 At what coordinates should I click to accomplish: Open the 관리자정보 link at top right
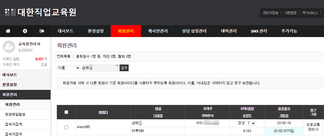point(270,13)
